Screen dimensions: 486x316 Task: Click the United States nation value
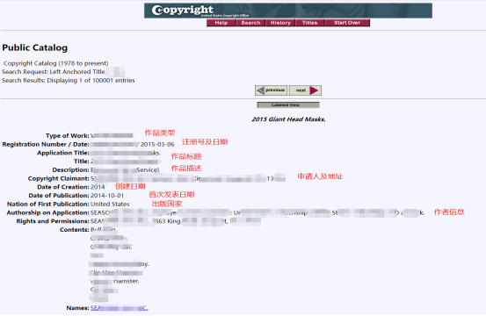pos(110,205)
